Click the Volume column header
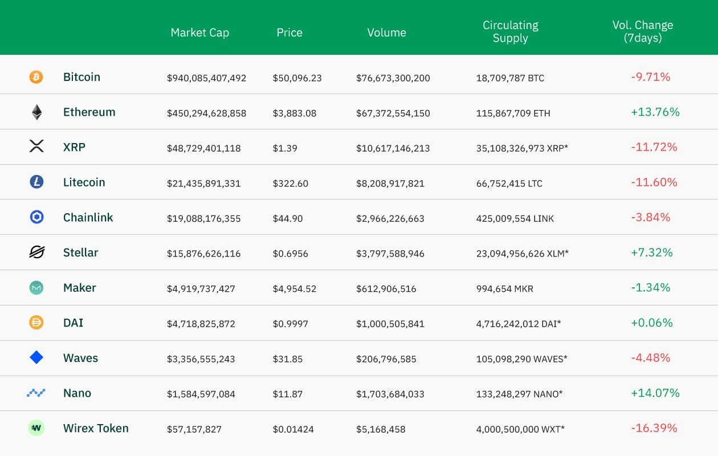This screenshot has width=718, height=456. coord(387,32)
